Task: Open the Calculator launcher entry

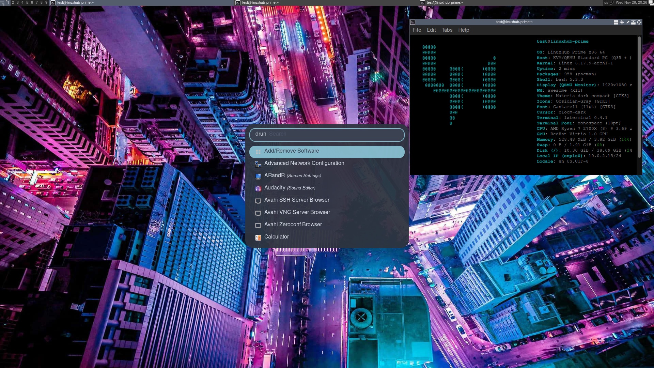Action: point(276,237)
